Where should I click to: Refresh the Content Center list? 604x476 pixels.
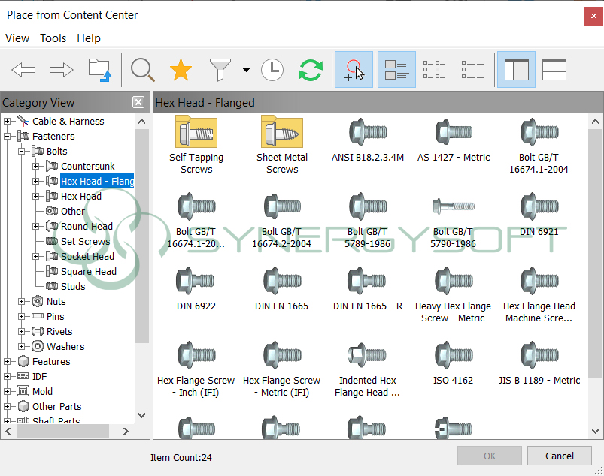310,70
